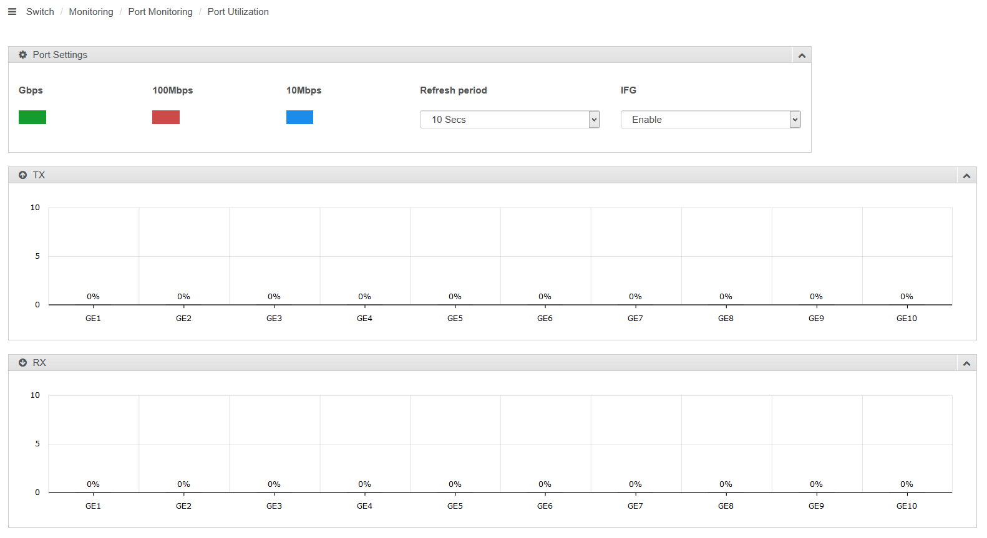Click the Port Settings gear icon
The height and width of the screenshot is (538, 987).
23,55
